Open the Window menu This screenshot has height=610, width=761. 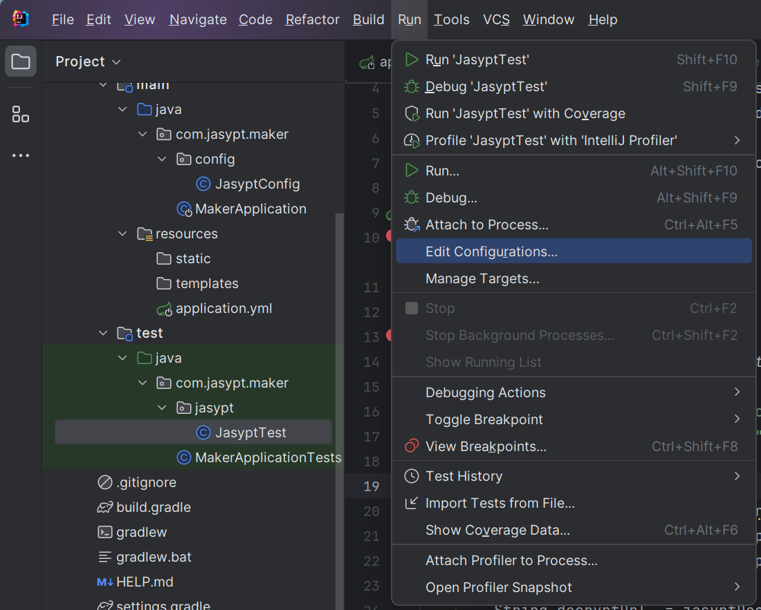(549, 20)
